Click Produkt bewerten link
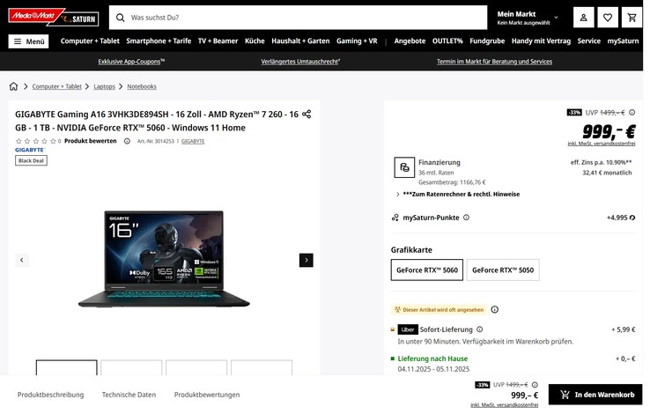The width and height of the screenshot is (650, 414). click(x=91, y=141)
